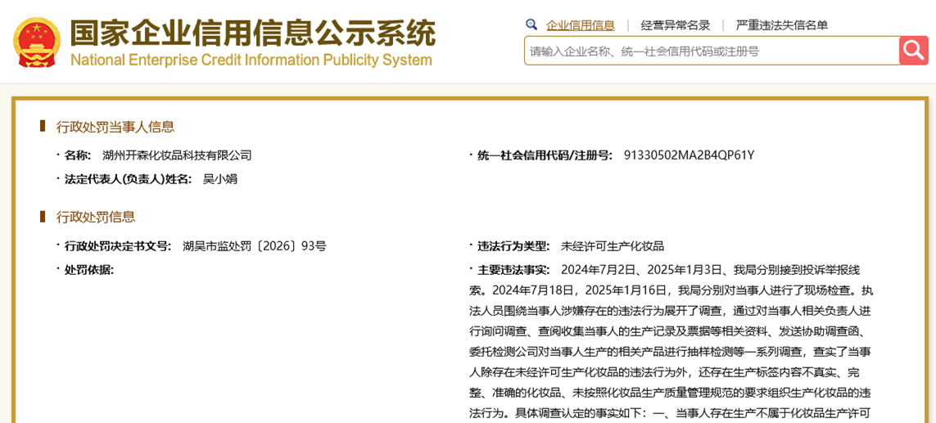Click legal representative name 吴小娟
Viewport: 936px width, 423px height.
[220, 179]
